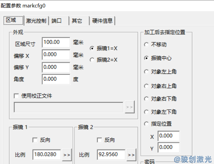
Task: Switch to the 区域 tab
Action: [x=14, y=20]
